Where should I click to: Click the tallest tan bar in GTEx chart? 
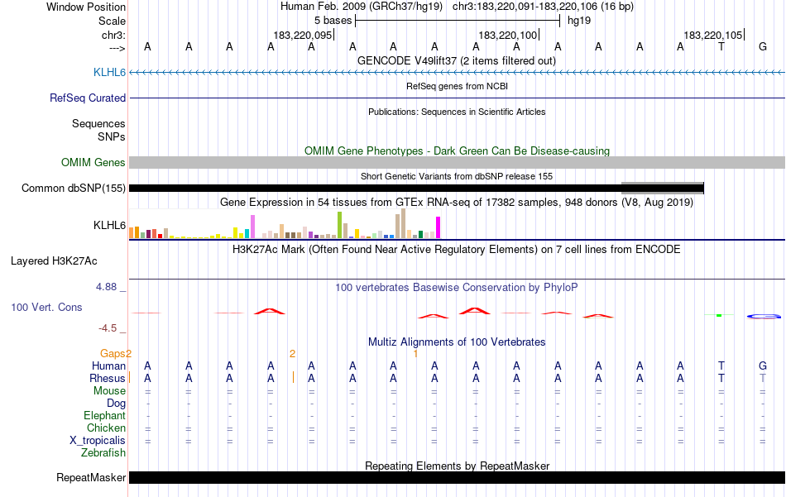click(x=403, y=223)
